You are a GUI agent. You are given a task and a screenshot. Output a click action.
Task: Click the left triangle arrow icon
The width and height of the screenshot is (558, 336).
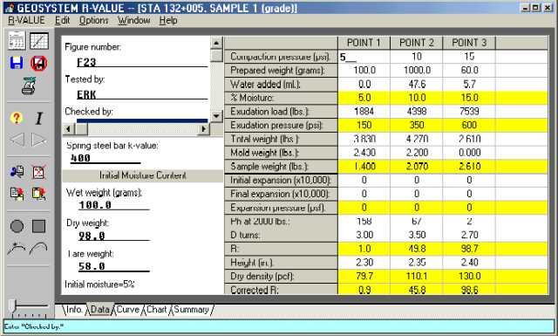[x=17, y=140]
